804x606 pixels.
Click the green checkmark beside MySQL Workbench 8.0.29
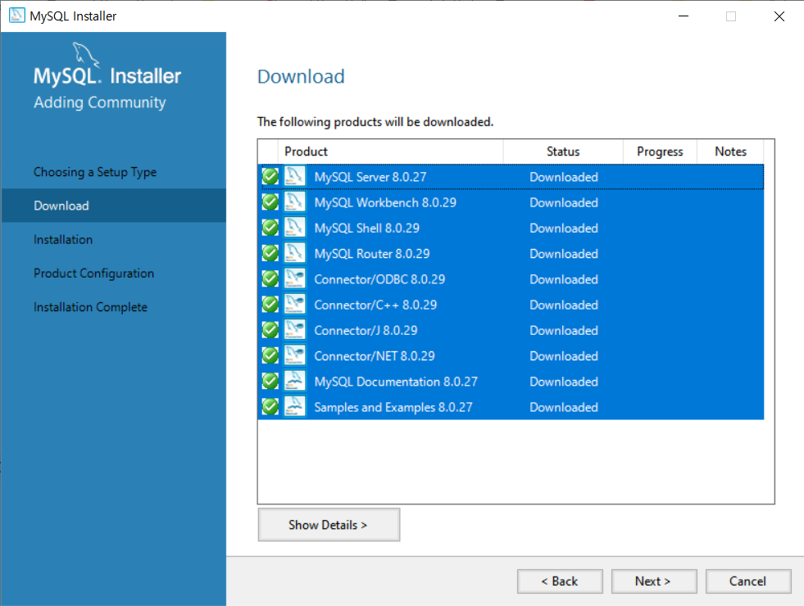[270, 202]
